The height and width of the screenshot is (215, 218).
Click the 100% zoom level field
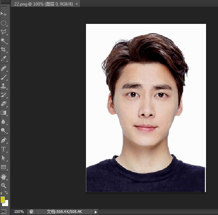(19, 212)
